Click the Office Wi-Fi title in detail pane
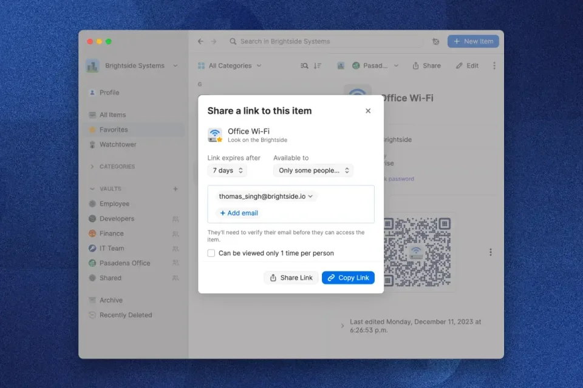The width and height of the screenshot is (583, 388). tap(407, 98)
